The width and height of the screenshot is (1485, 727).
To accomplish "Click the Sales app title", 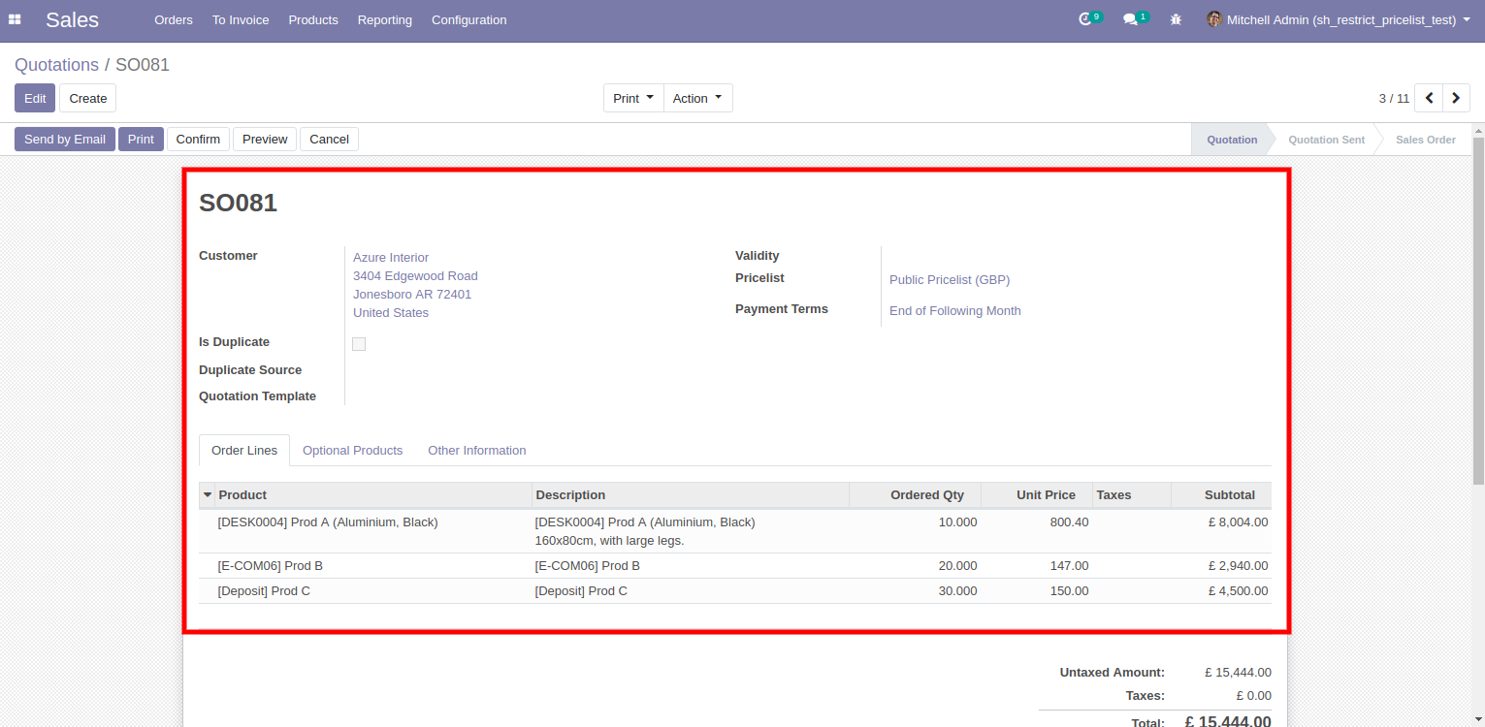I will coord(72,19).
